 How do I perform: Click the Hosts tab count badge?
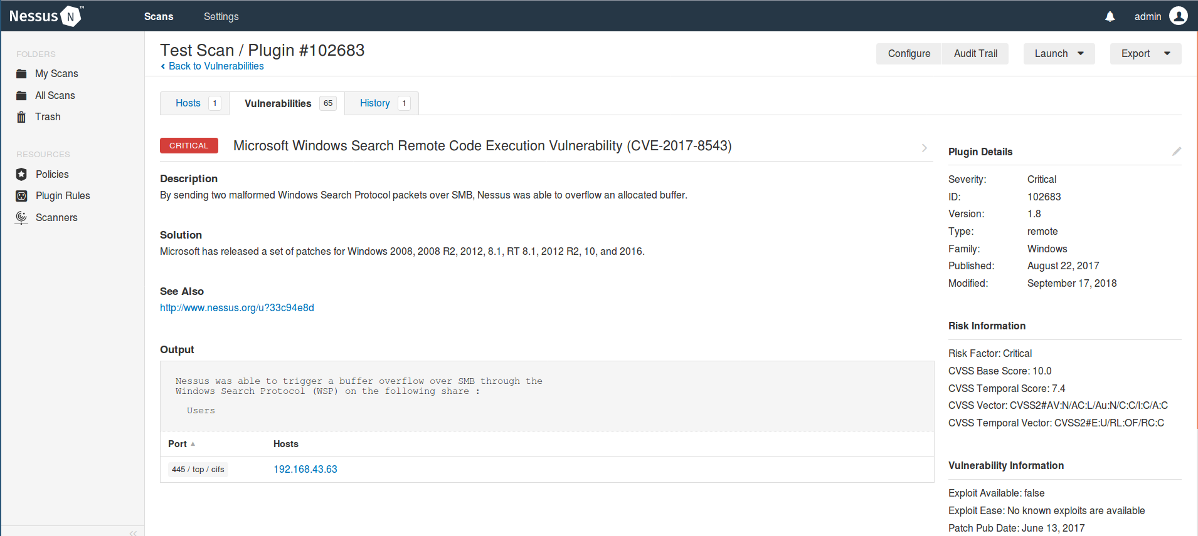tap(215, 103)
